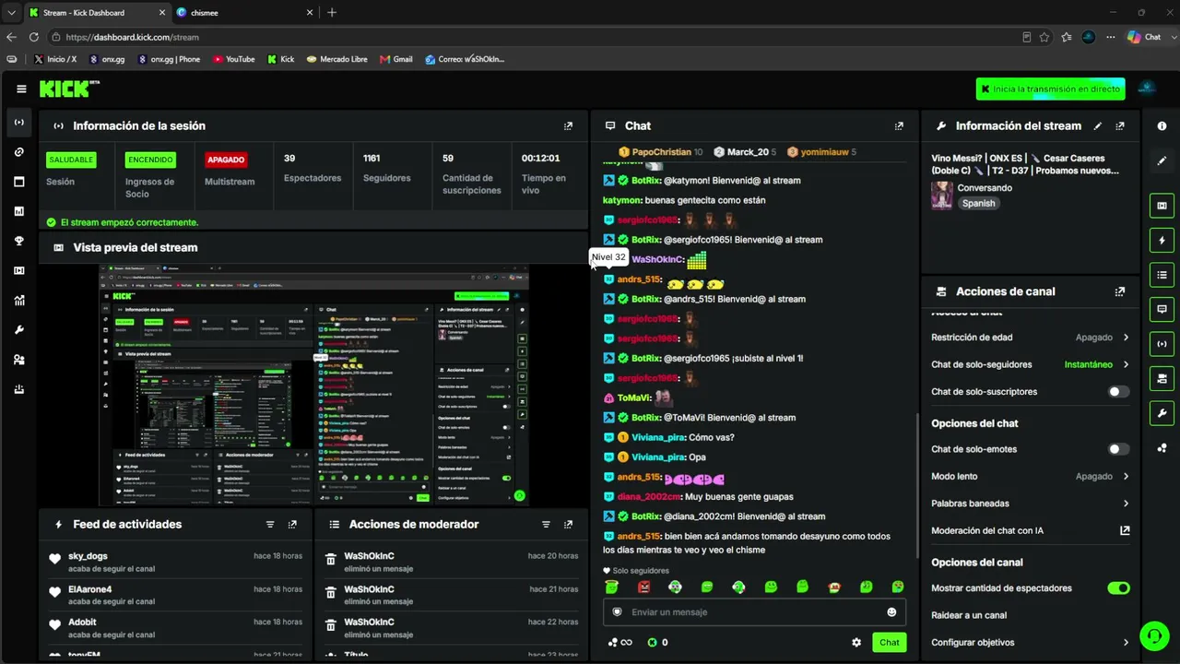Click the pencil icon in the right sidebar
Image resolution: width=1180 pixels, height=664 pixels.
click(x=1162, y=160)
